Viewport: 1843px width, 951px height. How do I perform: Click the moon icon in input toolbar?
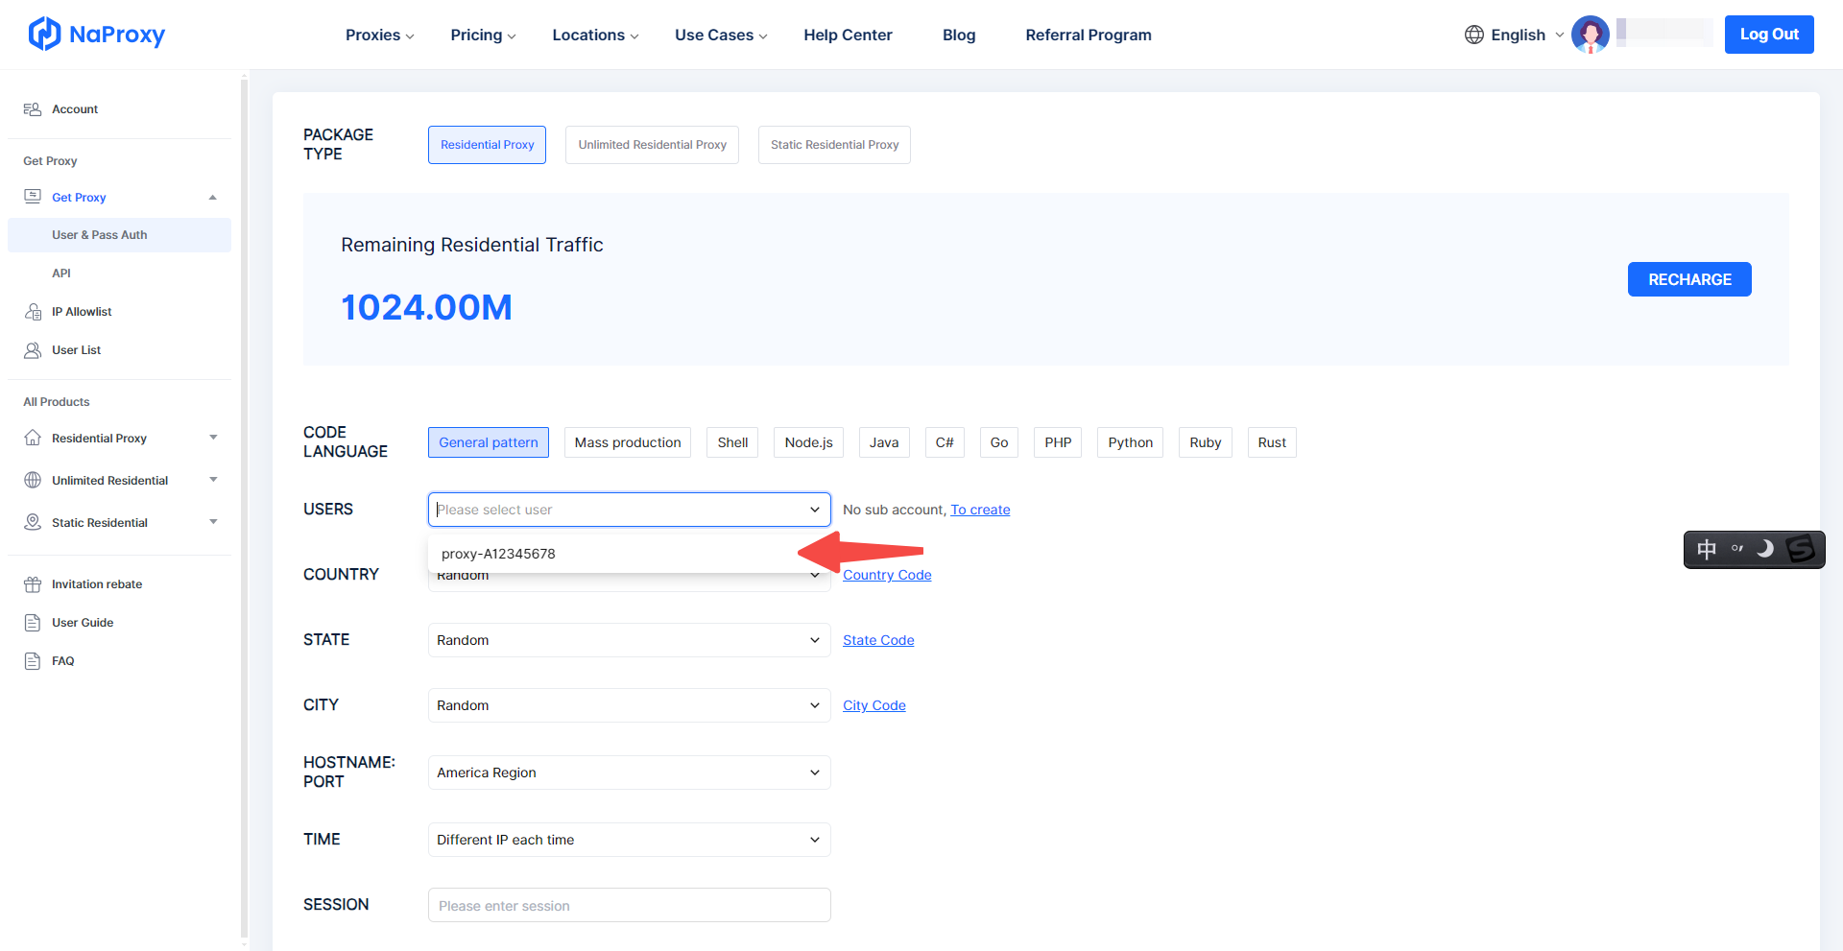(x=1764, y=549)
